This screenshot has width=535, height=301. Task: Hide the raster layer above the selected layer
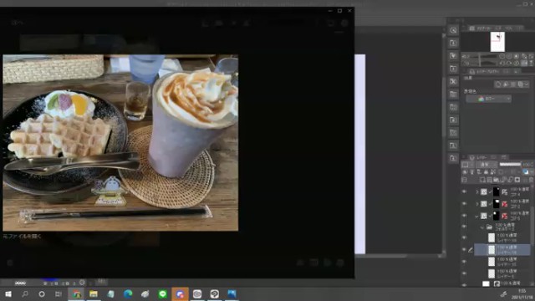464,237
